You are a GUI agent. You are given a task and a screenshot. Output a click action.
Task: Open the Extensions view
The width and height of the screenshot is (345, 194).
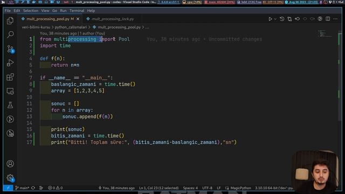click(10, 77)
